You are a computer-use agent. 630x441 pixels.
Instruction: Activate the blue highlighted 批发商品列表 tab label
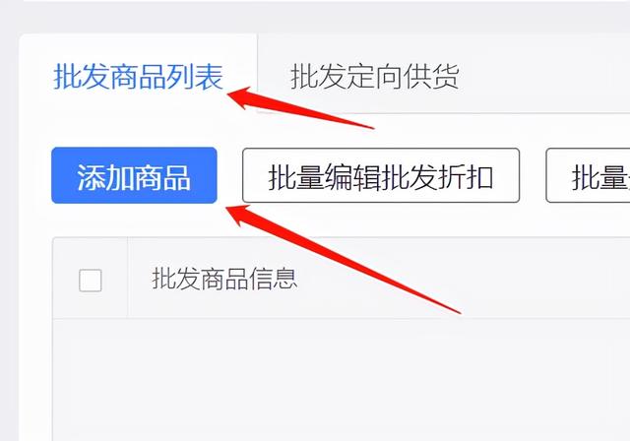pyautogui.click(x=138, y=77)
